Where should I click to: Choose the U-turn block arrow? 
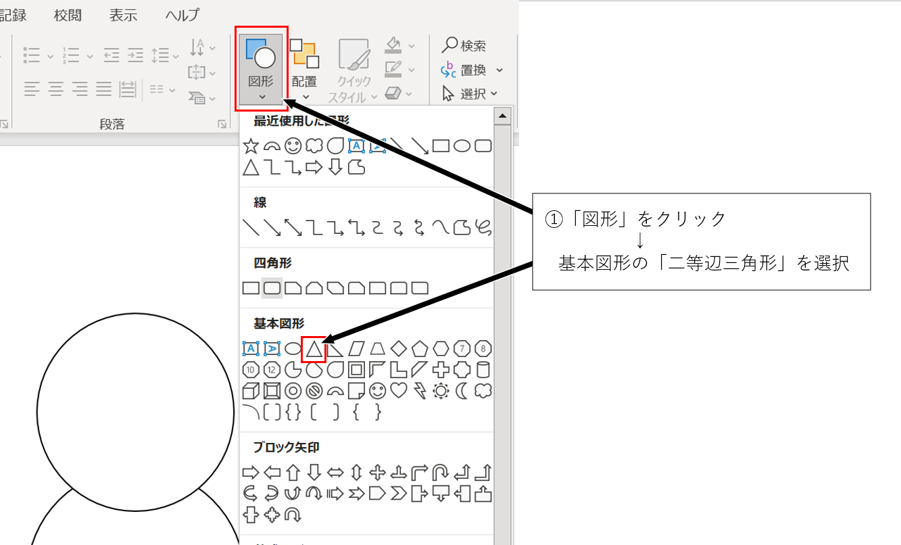[x=441, y=472]
